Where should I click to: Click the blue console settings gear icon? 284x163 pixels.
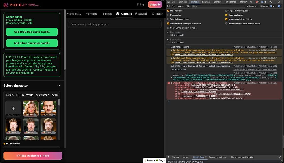click(279, 6)
